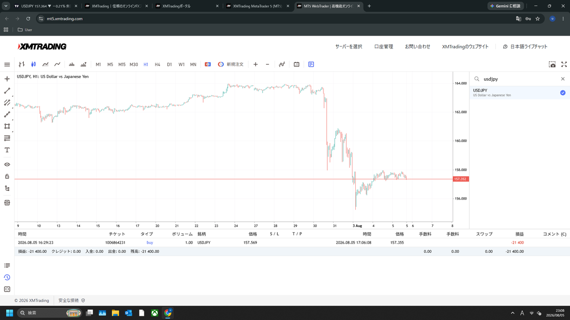Switch to the USDJPY 157.364 browser tab
Image resolution: width=570 pixels, height=320 pixels.
tap(46, 6)
